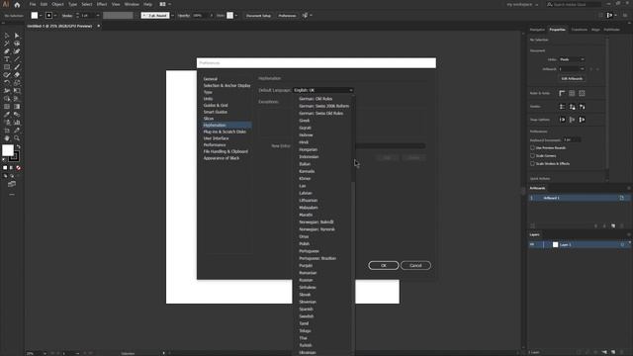Swap fill and stroke colors arrow
Image resolution: width=633 pixels, height=356 pixels.
point(18,147)
